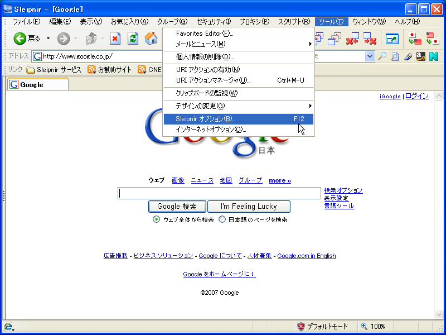The height and width of the screenshot is (335, 446).
Task: Click the English-to-Japanese translate flag icon
Action: click(x=433, y=39)
